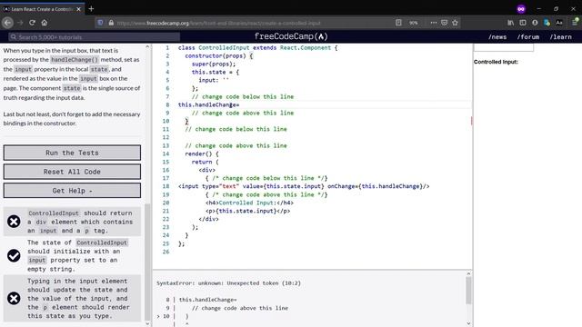The width and height of the screenshot is (582, 327).
Task: Click the blue extension icon in toolbar
Action: pos(547,23)
